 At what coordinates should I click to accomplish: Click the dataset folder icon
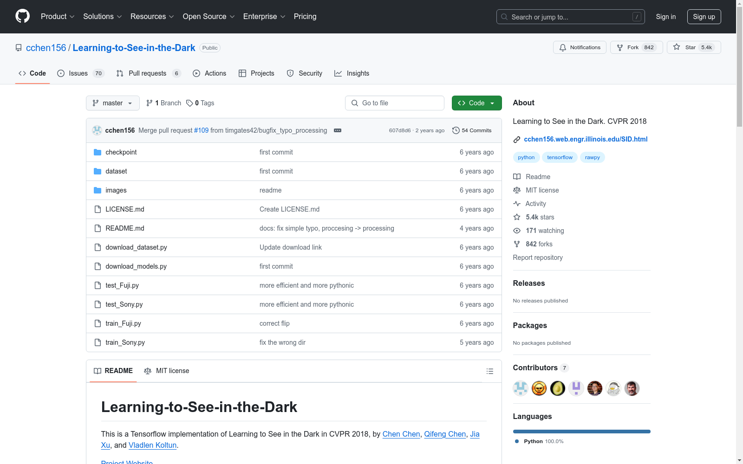98,171
